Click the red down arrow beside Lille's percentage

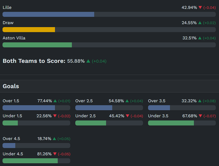(200, 8)
